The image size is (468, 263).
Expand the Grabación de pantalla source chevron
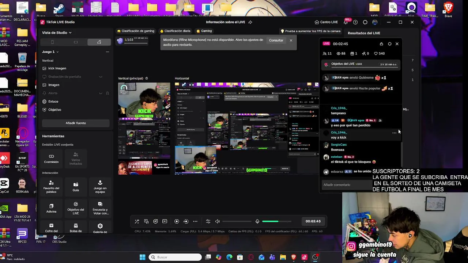click(x=101, y=77)
